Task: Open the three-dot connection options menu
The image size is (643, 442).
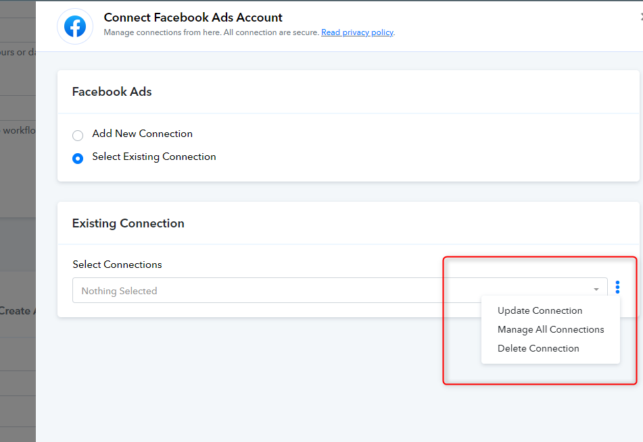Action: point(617,287)
